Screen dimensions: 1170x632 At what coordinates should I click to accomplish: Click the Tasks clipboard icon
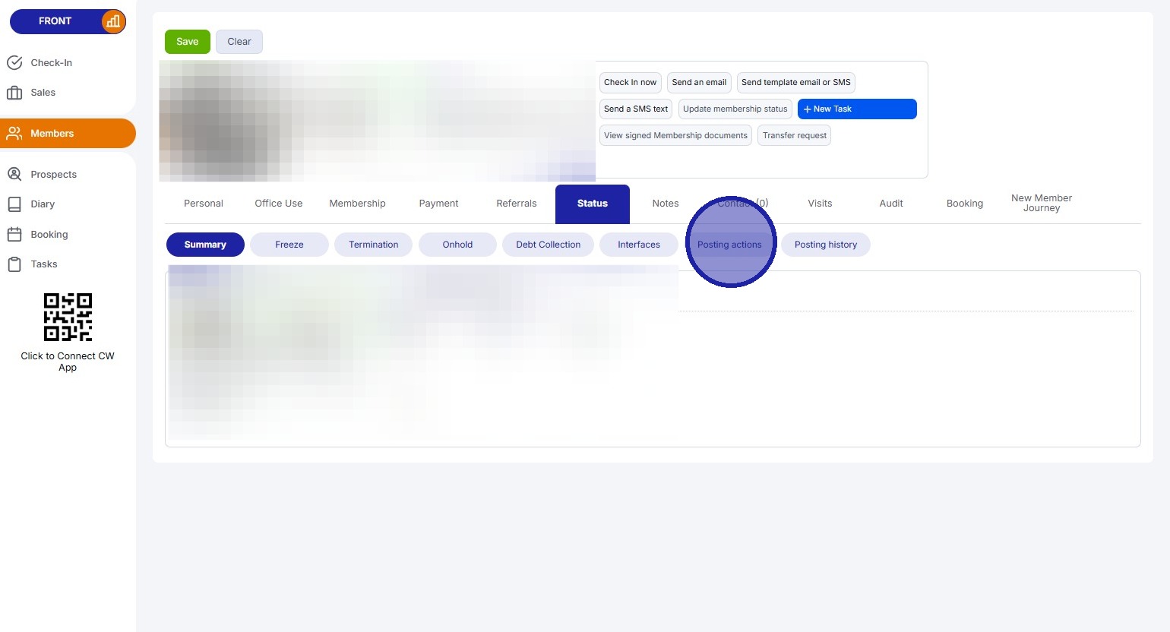14,264
